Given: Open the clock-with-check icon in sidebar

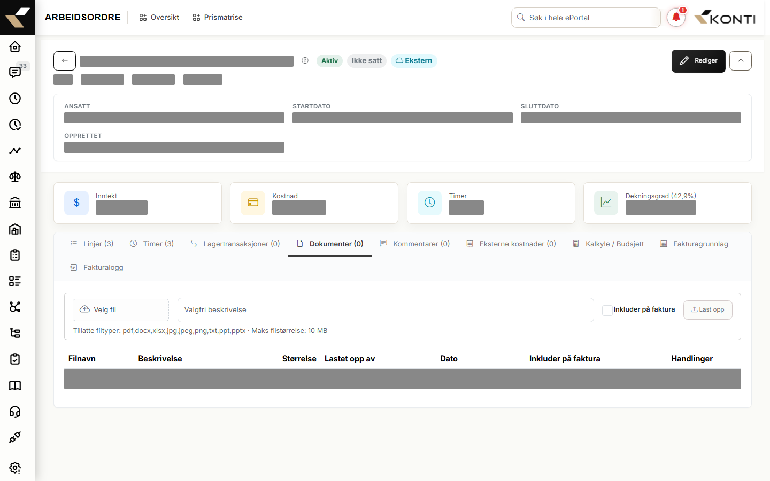Looking at the screenshot, I should point(15,125).
